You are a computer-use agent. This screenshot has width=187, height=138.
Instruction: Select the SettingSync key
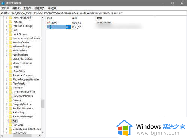[x=19, y=133]
